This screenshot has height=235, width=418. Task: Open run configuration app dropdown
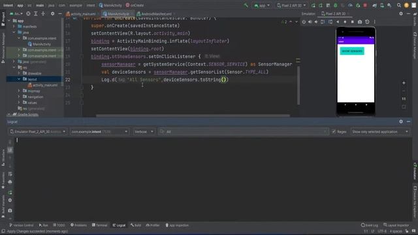[x=262, y=5]
